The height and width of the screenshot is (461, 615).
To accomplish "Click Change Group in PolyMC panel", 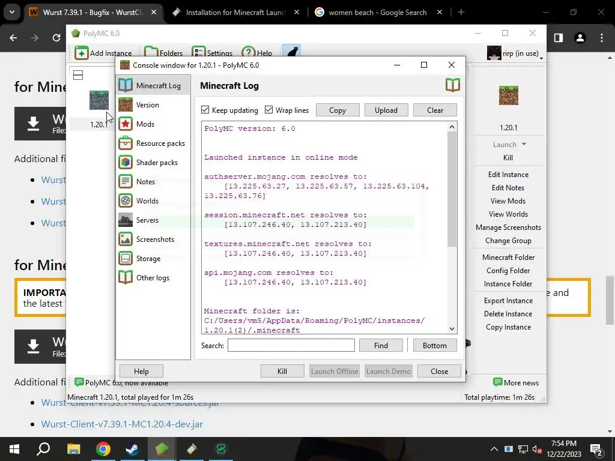I will click(x=508, y=240).
